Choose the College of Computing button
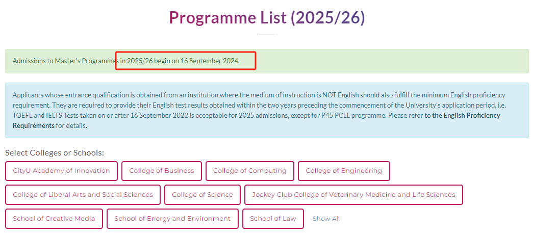This screenshot has height=233, width=533. 250,171
